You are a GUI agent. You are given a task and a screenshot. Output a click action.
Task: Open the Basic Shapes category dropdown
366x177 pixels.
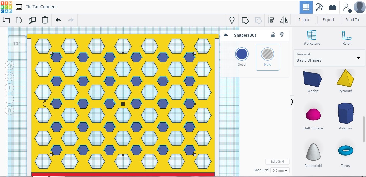pyautogui.click(x=329, y=58)
